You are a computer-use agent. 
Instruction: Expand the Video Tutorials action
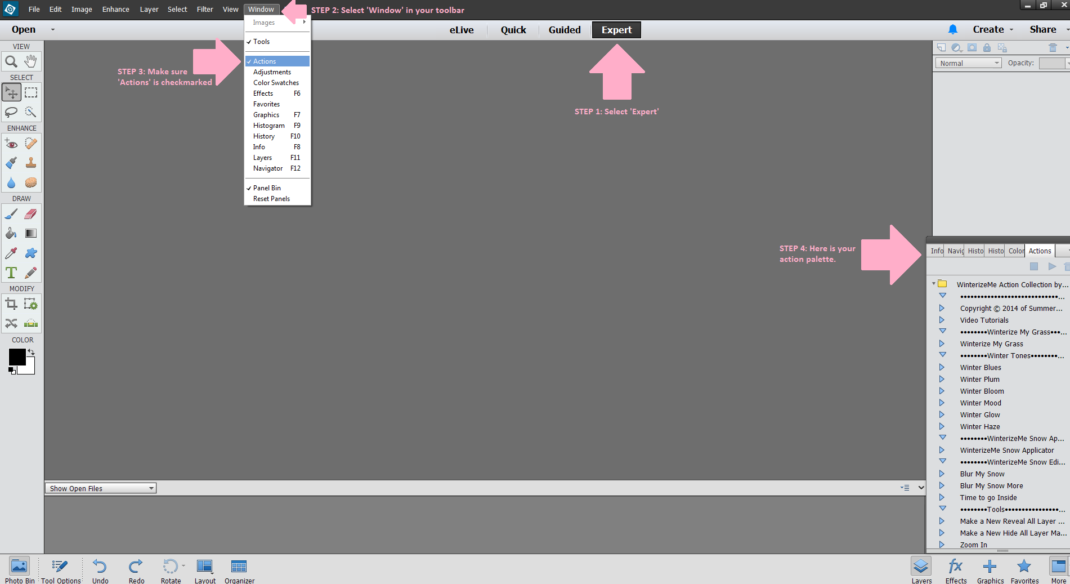click(x=942, y=320)
